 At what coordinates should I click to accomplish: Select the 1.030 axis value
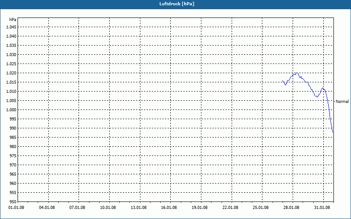tap(11, 54)
